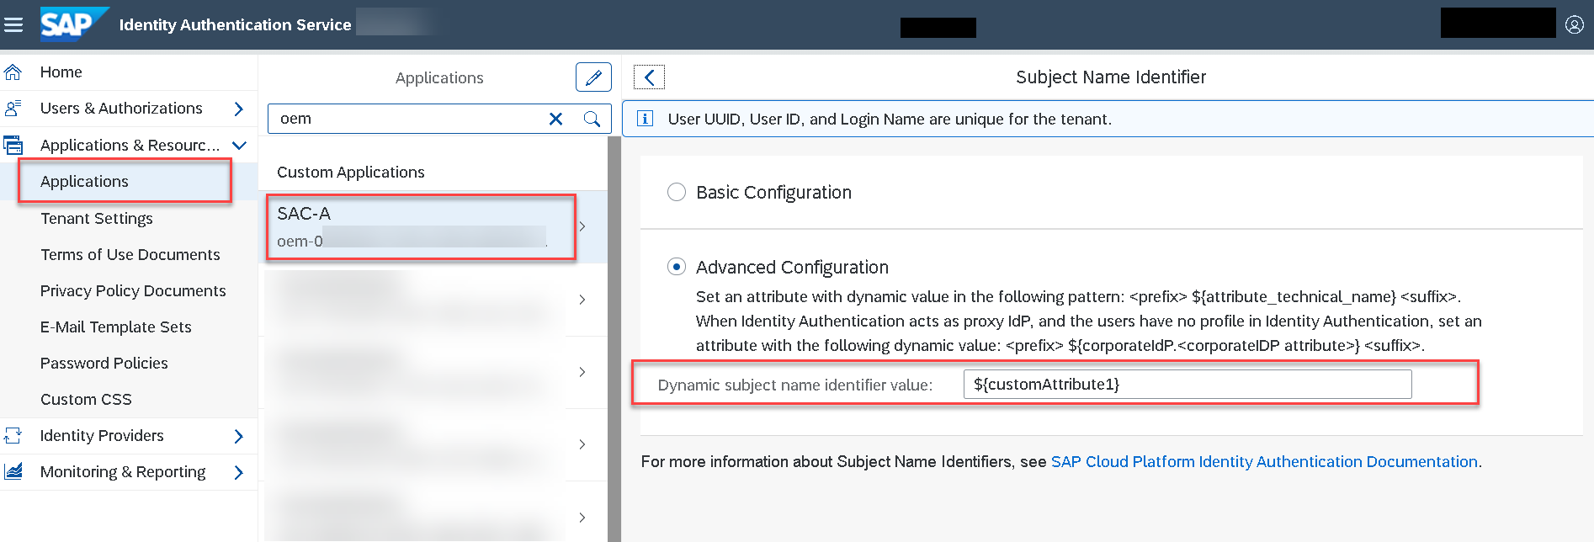The height and width of the screenshot is (542, 1594).
Task: Open the hamburger navigation menu
Action: (13, 24)
